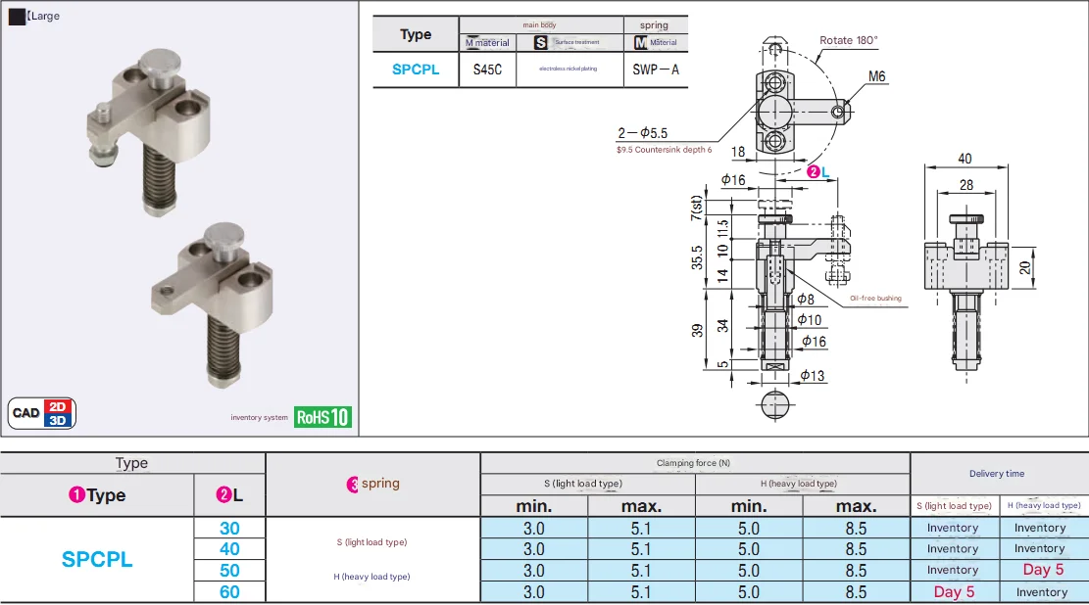
Task: Click the numbered 2 L marker in drawing
Action: (813, 171)
